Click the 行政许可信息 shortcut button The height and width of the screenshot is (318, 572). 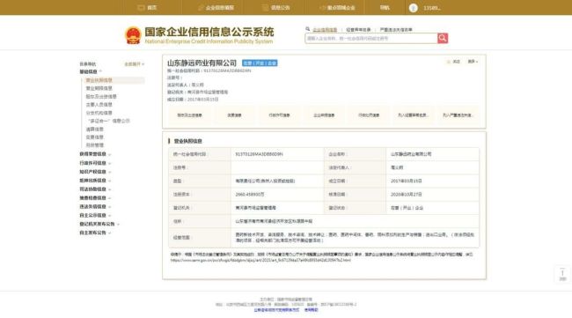coord(279,115)
